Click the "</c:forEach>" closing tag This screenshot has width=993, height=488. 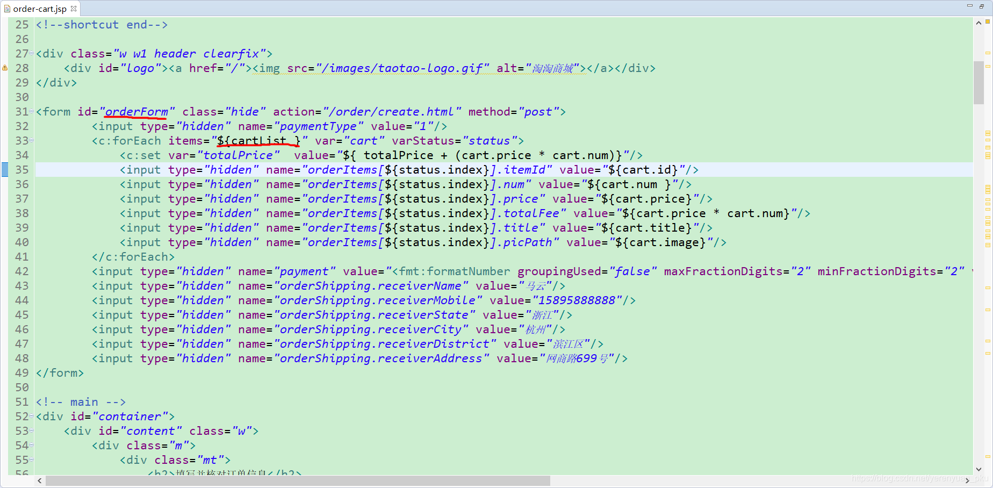133,257
